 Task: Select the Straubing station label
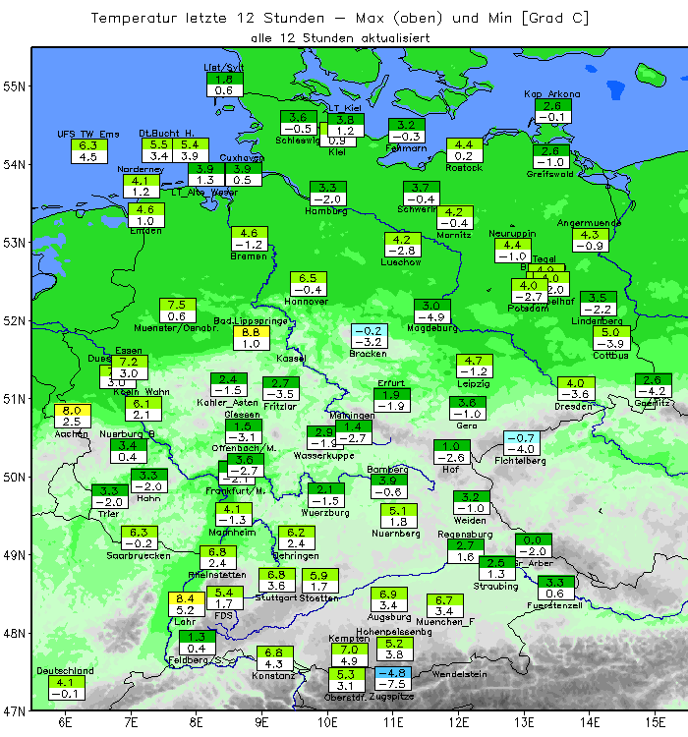[495, 586]
